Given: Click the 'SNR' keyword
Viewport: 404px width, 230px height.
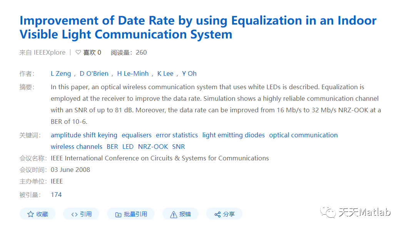Looking at the screenshot, I should tap(179, 147).
